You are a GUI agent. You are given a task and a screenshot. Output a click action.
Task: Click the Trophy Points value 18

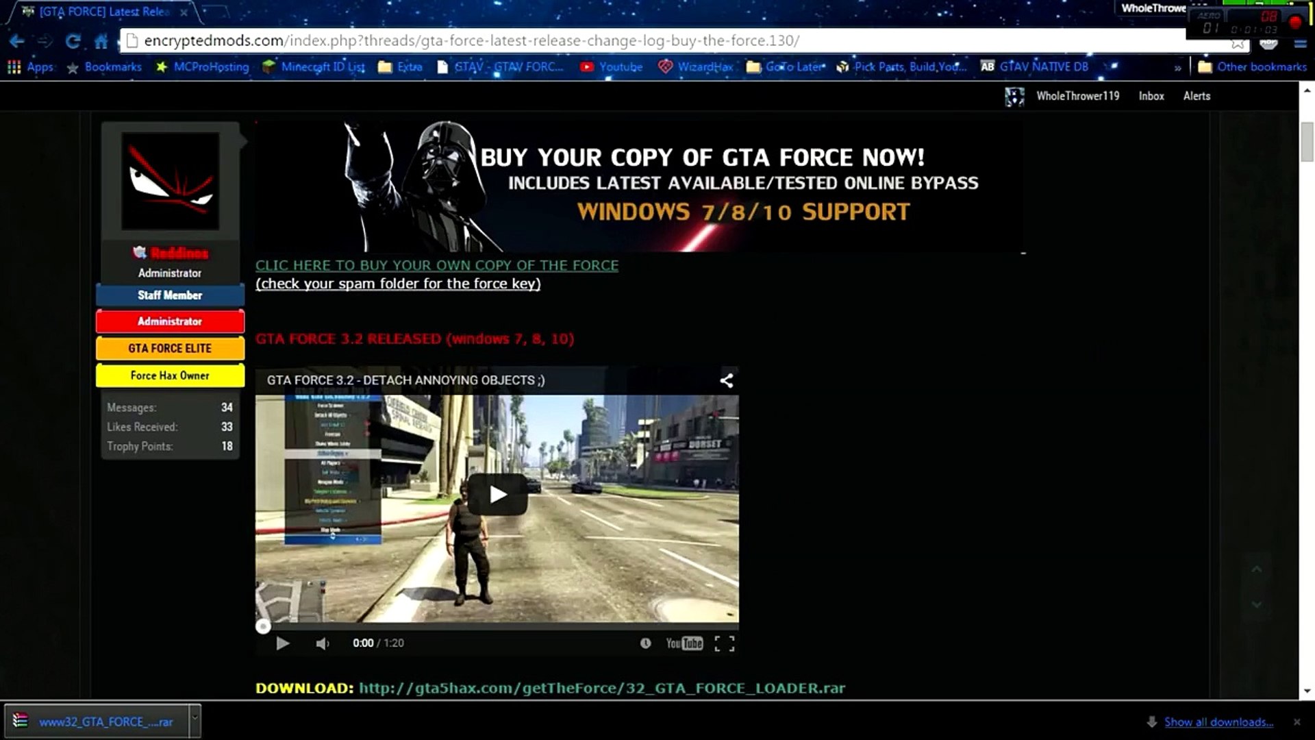click(x=227, y=446)
